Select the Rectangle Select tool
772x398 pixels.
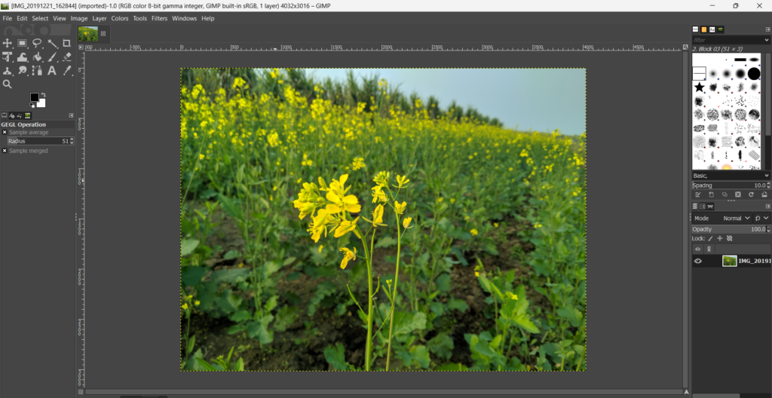pos(23,43)
